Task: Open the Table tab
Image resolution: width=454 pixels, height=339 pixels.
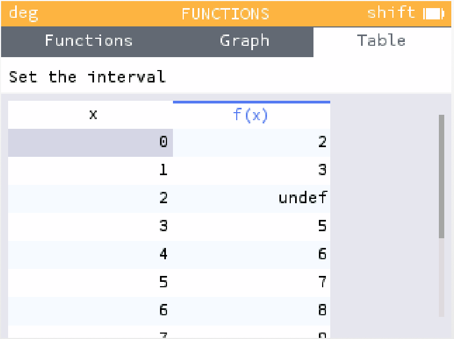Action: [382, 40]
